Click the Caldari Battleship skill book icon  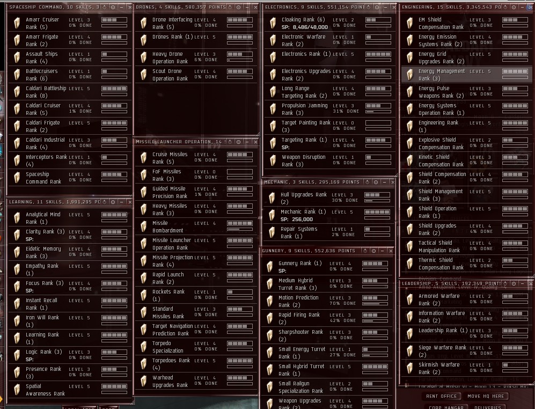click(x=17, y=92)
